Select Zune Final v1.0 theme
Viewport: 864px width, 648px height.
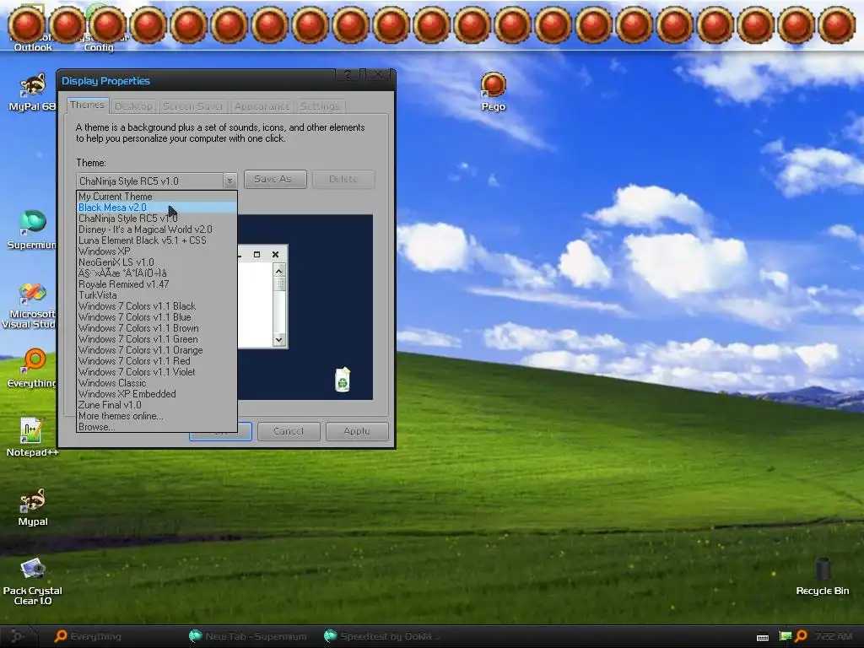coord(156,405)
